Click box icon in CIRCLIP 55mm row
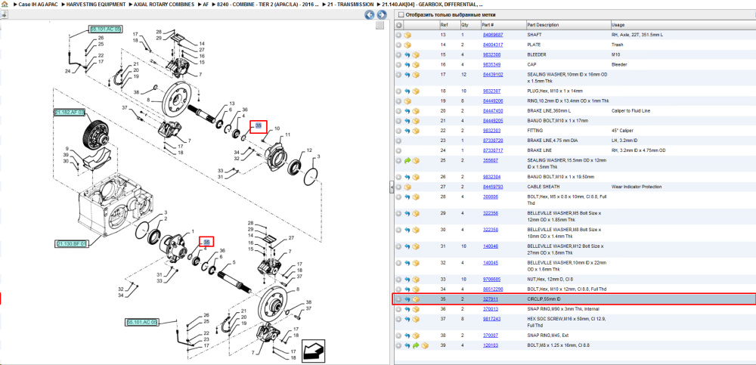This screenshot has width=756, height=365. [416, 299]
